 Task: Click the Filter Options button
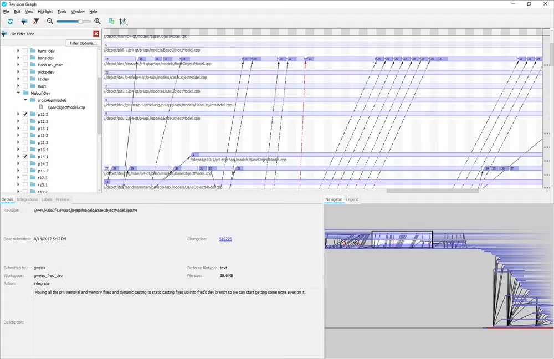pyautogui.click(x=83, y=43)
